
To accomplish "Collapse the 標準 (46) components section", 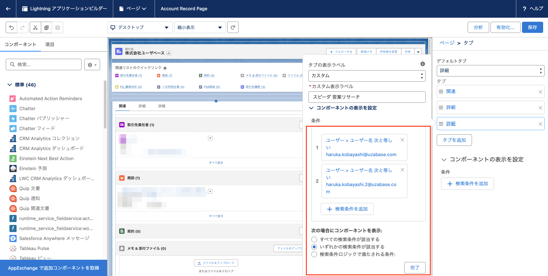I will [10, 85].
